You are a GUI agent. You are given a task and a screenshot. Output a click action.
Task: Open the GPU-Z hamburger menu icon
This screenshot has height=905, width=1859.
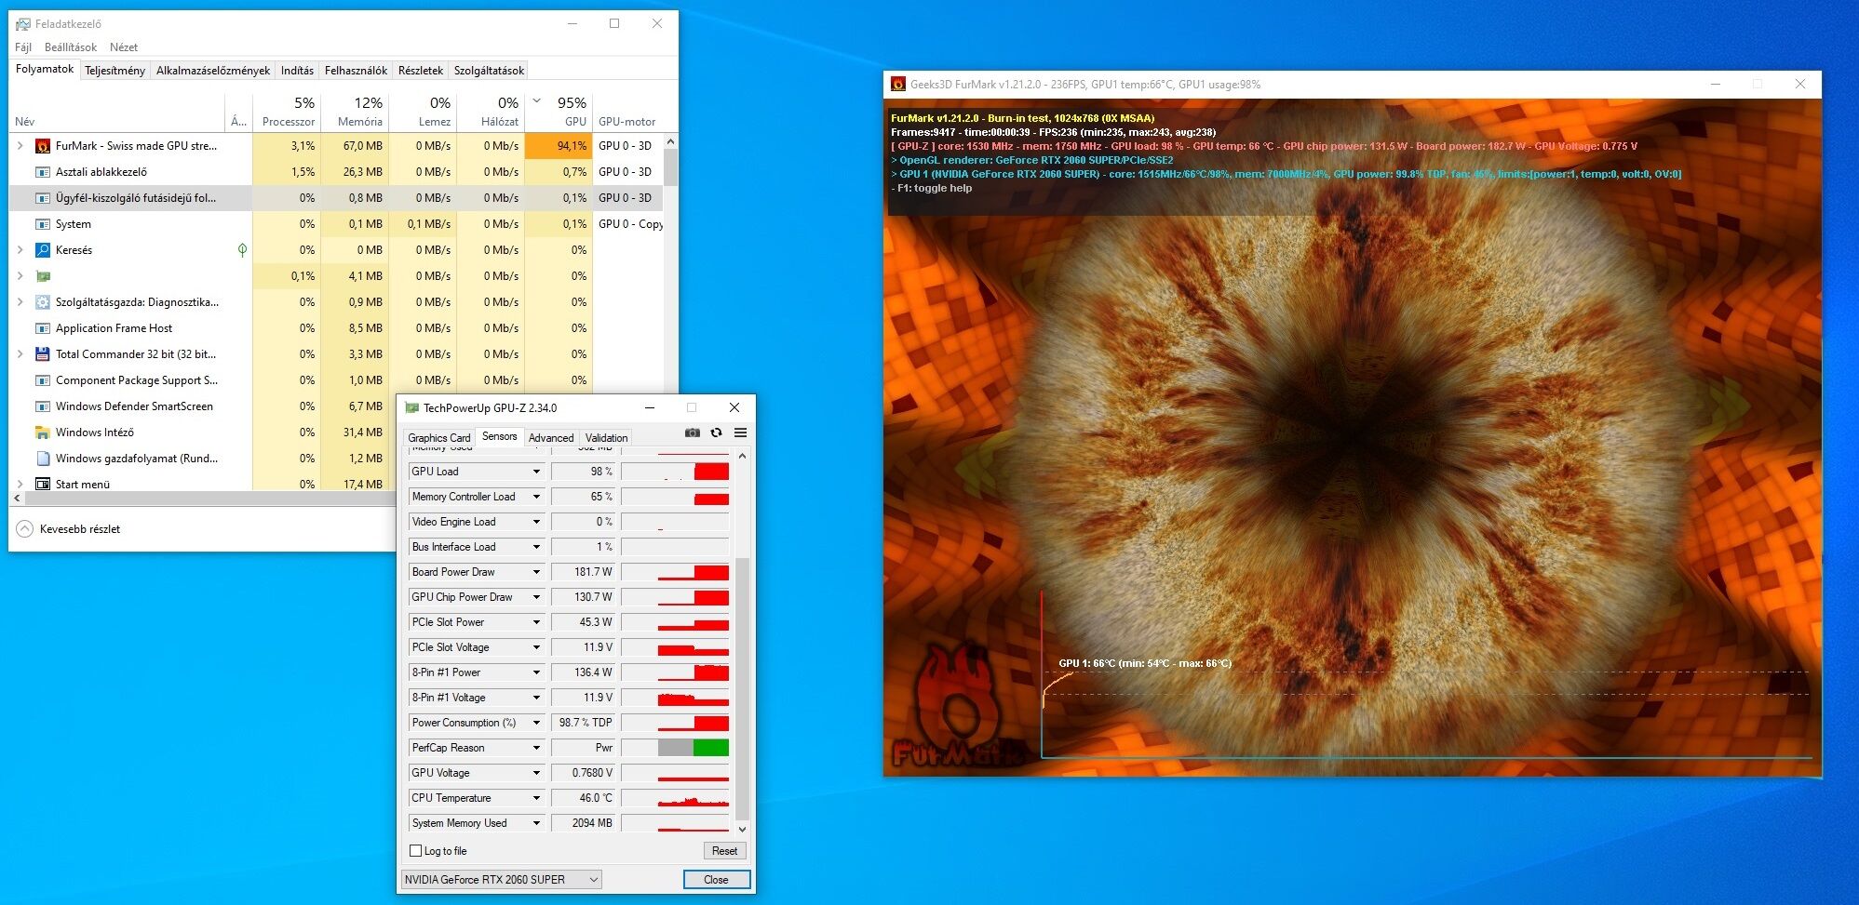pos(740,433)
